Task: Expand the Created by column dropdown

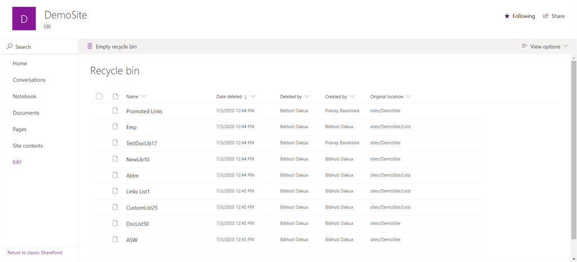Action: point(352,97)
